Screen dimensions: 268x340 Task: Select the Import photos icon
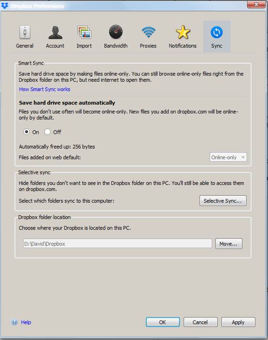84,32
